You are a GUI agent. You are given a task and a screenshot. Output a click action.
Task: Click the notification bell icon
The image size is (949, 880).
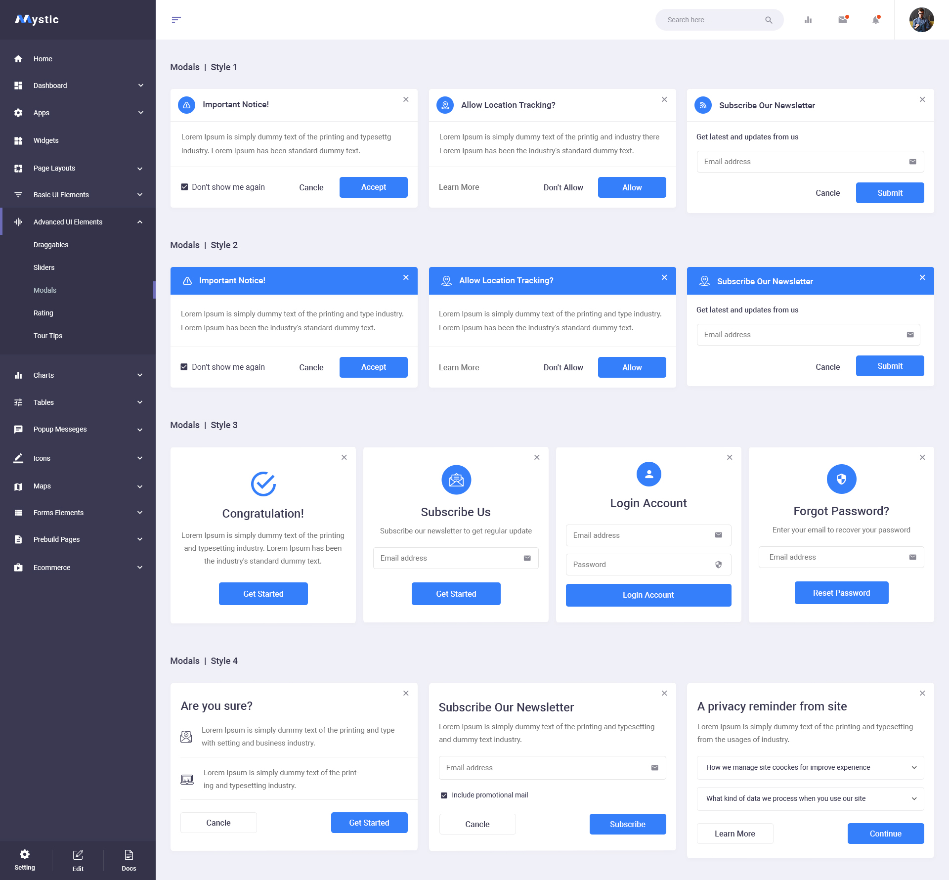[x=876, y=20]
